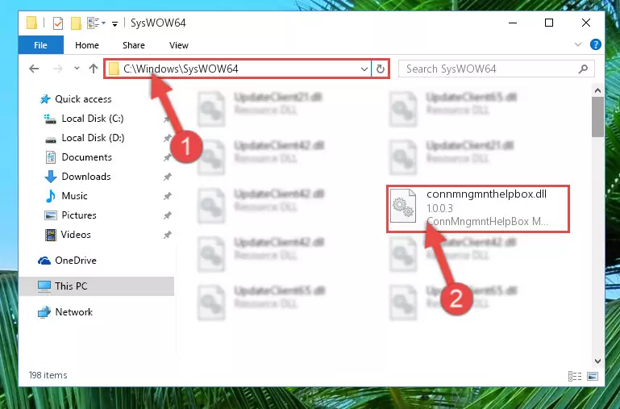Click the connmngmnthelpbox.dll gear file icon
Viewport: 620px width, 409px height.
[402, 206]
